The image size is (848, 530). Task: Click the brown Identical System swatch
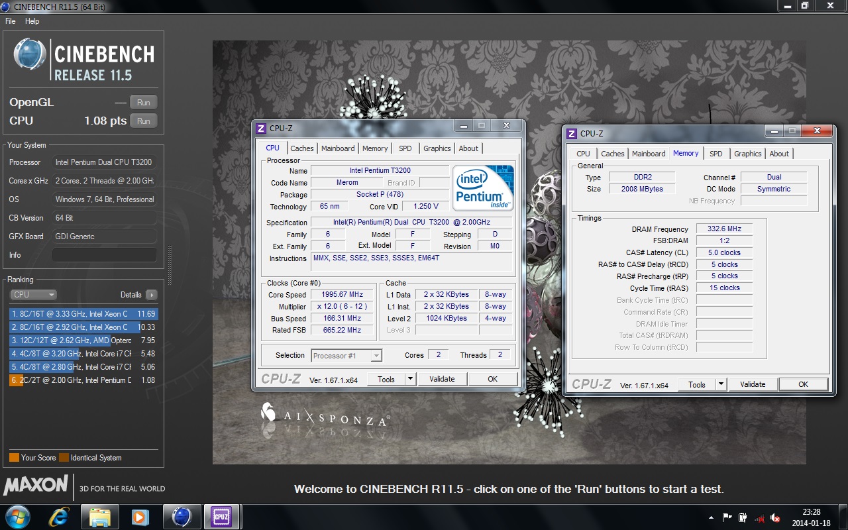[64, 458]
